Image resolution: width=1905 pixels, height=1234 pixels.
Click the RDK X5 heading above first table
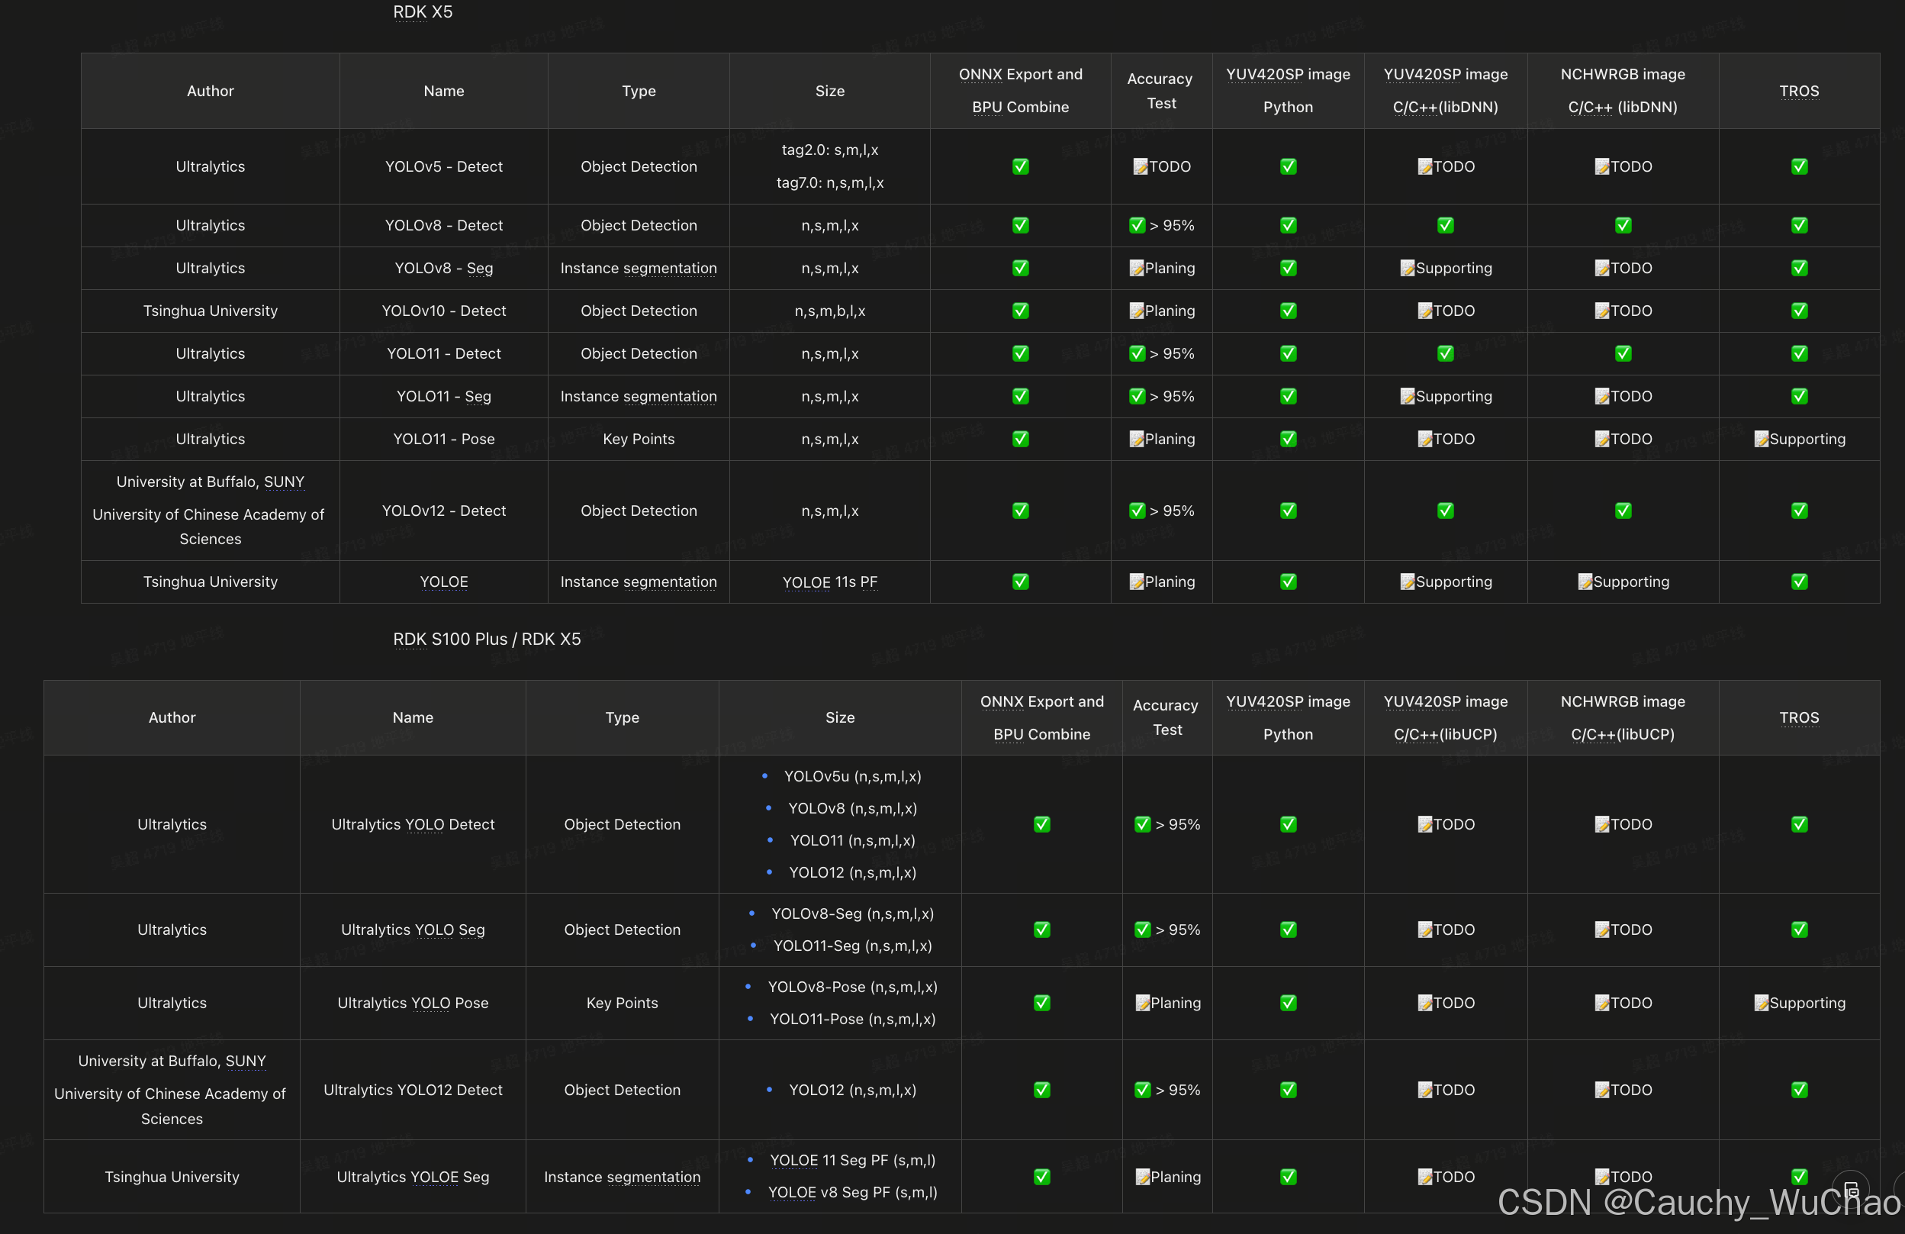(x=423, y=12)
